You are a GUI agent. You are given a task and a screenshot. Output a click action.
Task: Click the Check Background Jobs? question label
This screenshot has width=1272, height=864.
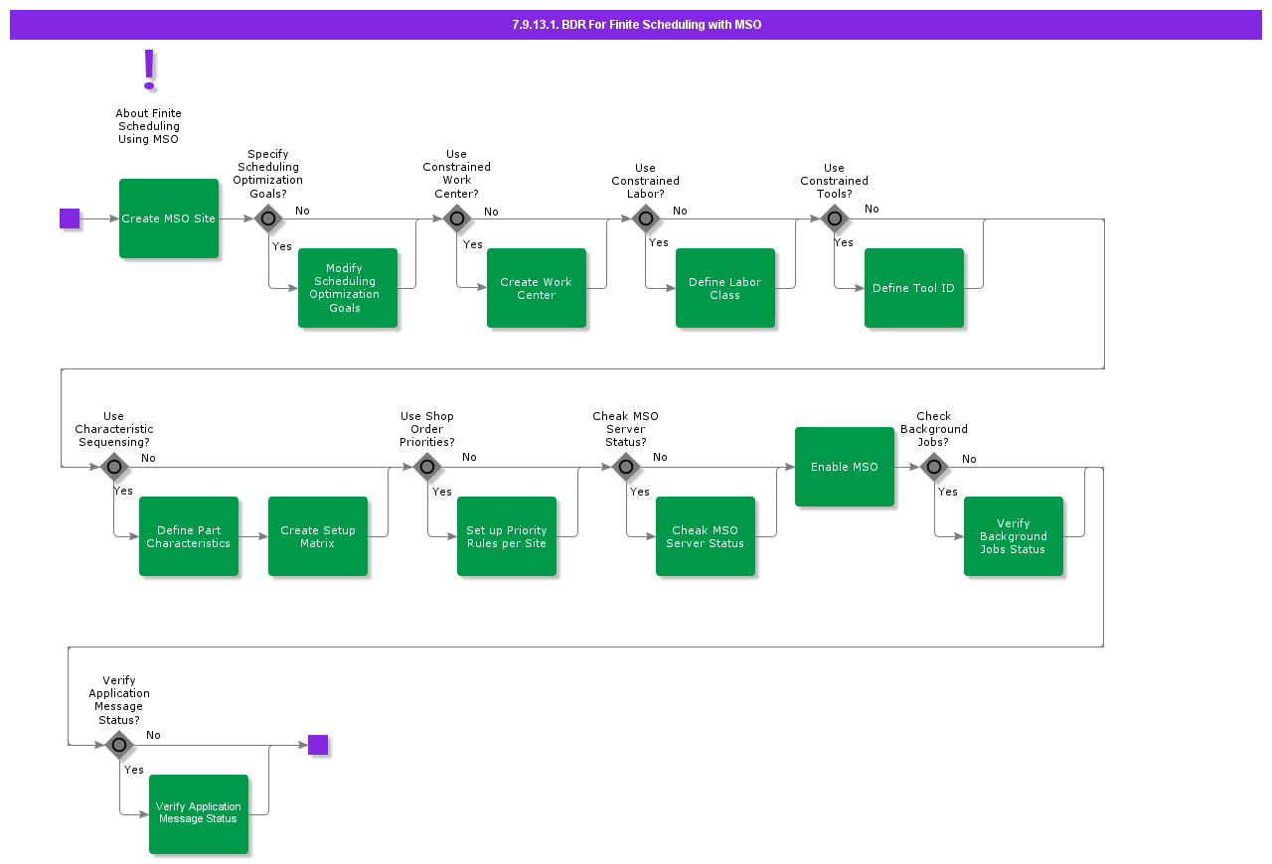934,429
